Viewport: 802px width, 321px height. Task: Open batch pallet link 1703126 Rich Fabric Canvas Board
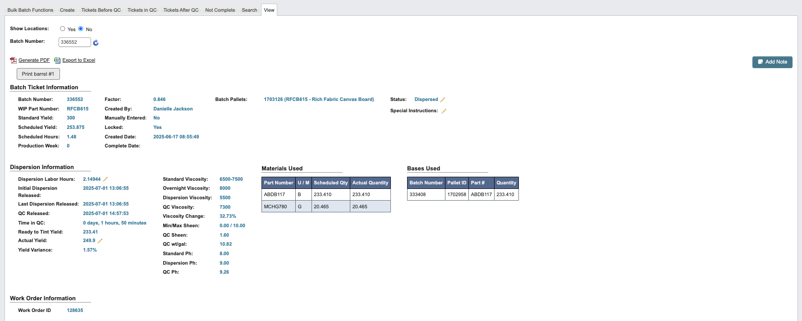319,100
